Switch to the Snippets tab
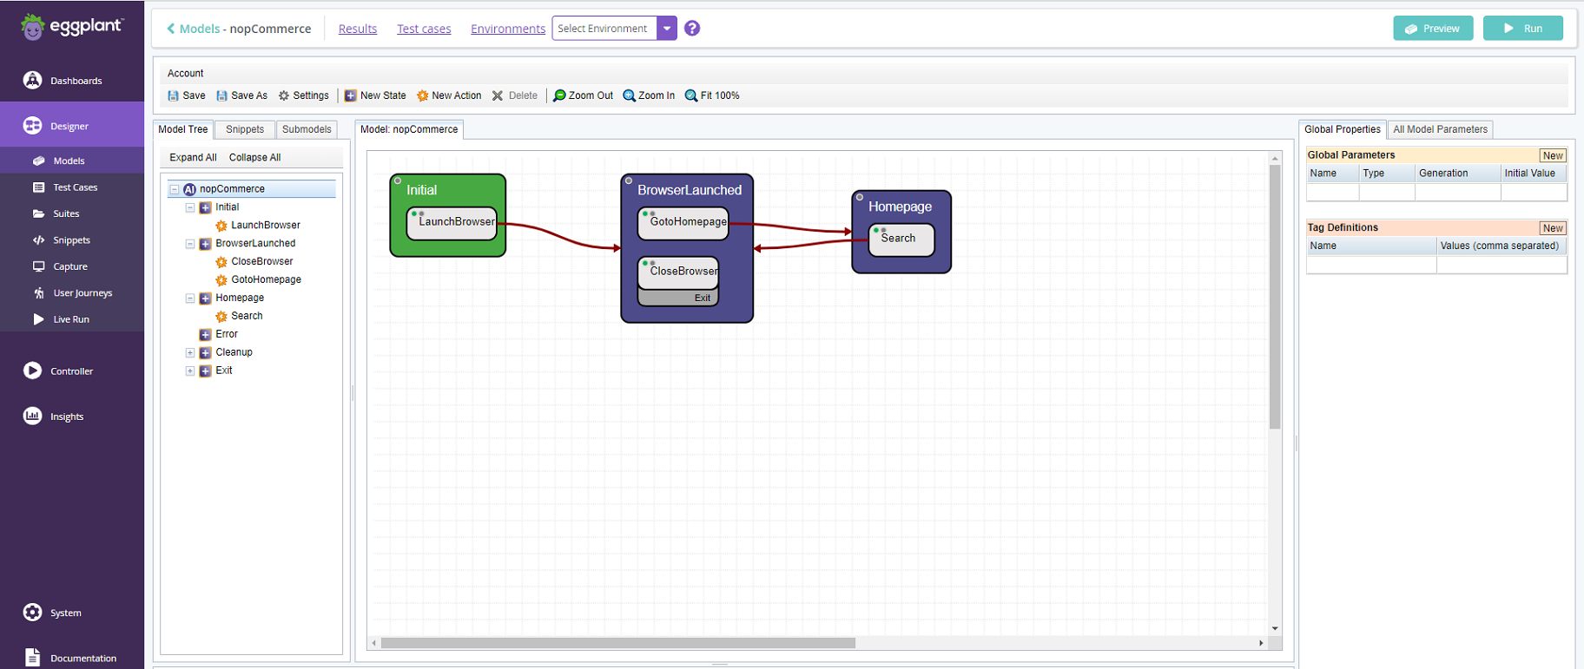This screenshot has height=669, width=1584. tap(245, 129)
